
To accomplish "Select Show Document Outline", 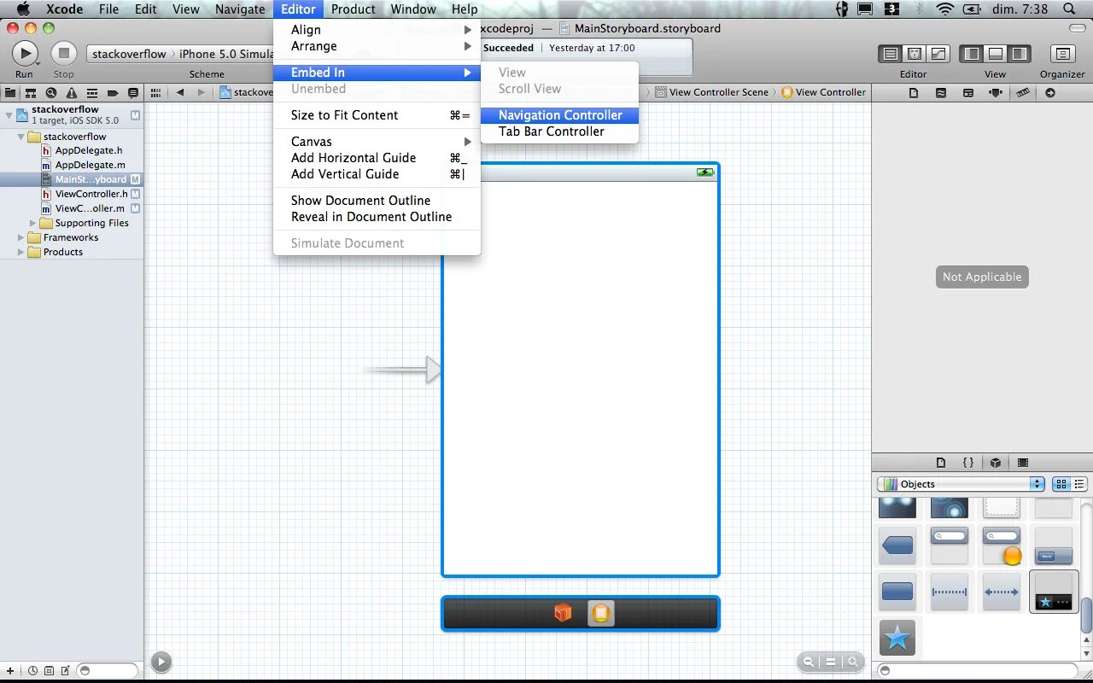I will [x=377, y=201].
